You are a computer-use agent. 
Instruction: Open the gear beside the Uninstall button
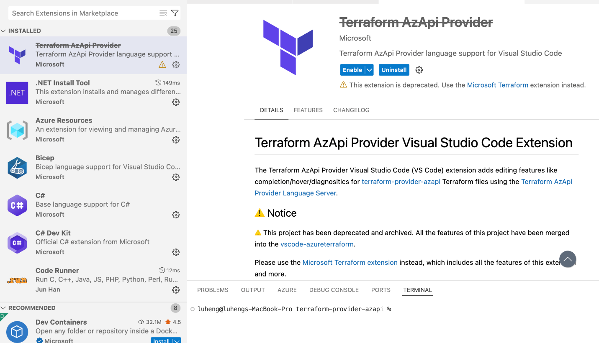pyautogui.click(x=419, y=69)
